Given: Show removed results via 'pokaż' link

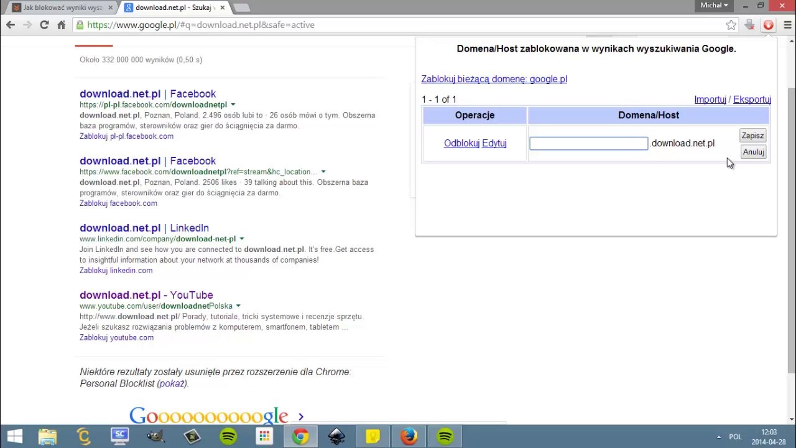Looking at the screenshot, I should pos(172,384).
